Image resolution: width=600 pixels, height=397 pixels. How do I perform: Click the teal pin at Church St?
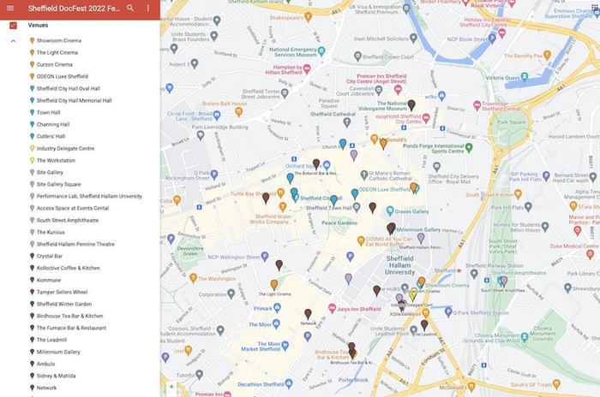coord(343,144)
